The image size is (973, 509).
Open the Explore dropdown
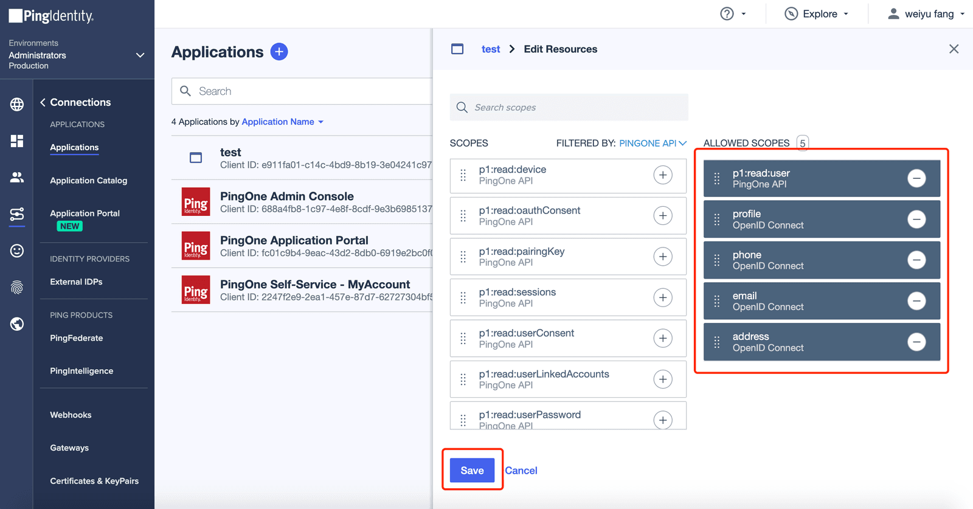tap(816, 14)
